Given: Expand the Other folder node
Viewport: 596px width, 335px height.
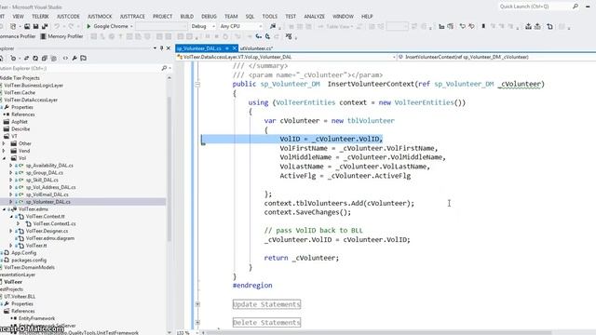Looking at the screenshot, I should point(4,143).
